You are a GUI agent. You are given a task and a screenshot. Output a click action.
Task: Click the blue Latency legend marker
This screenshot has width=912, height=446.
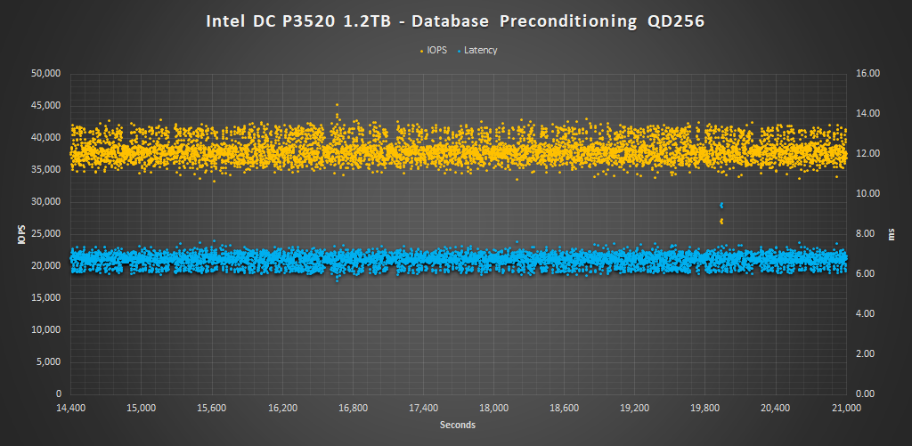[x=459, y=51]
